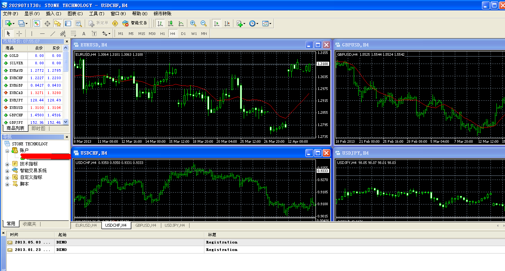The width and height of the screenshot is (505, 271).
Task: Select the text label T tool
Action: tap(94, 33)
